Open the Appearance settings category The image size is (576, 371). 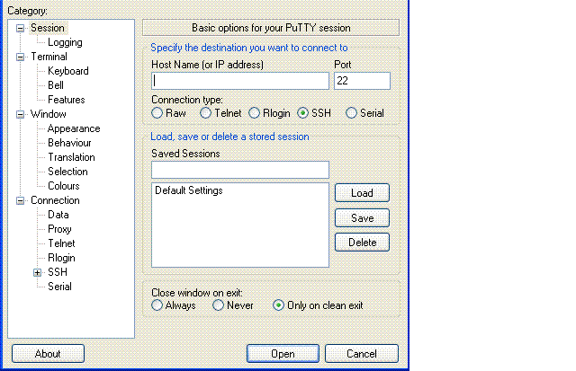tap(74, 128)
